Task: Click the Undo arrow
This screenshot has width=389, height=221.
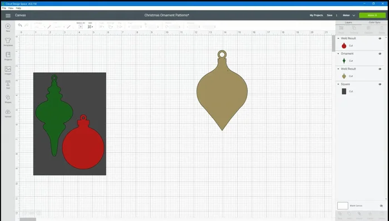Action: point(20,25)
